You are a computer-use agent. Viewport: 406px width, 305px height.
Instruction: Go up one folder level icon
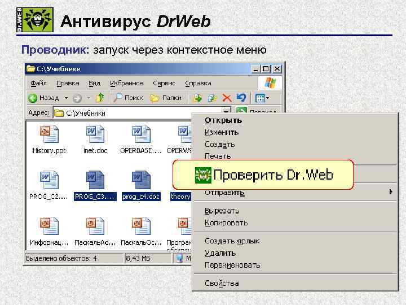tap(100, 98)
